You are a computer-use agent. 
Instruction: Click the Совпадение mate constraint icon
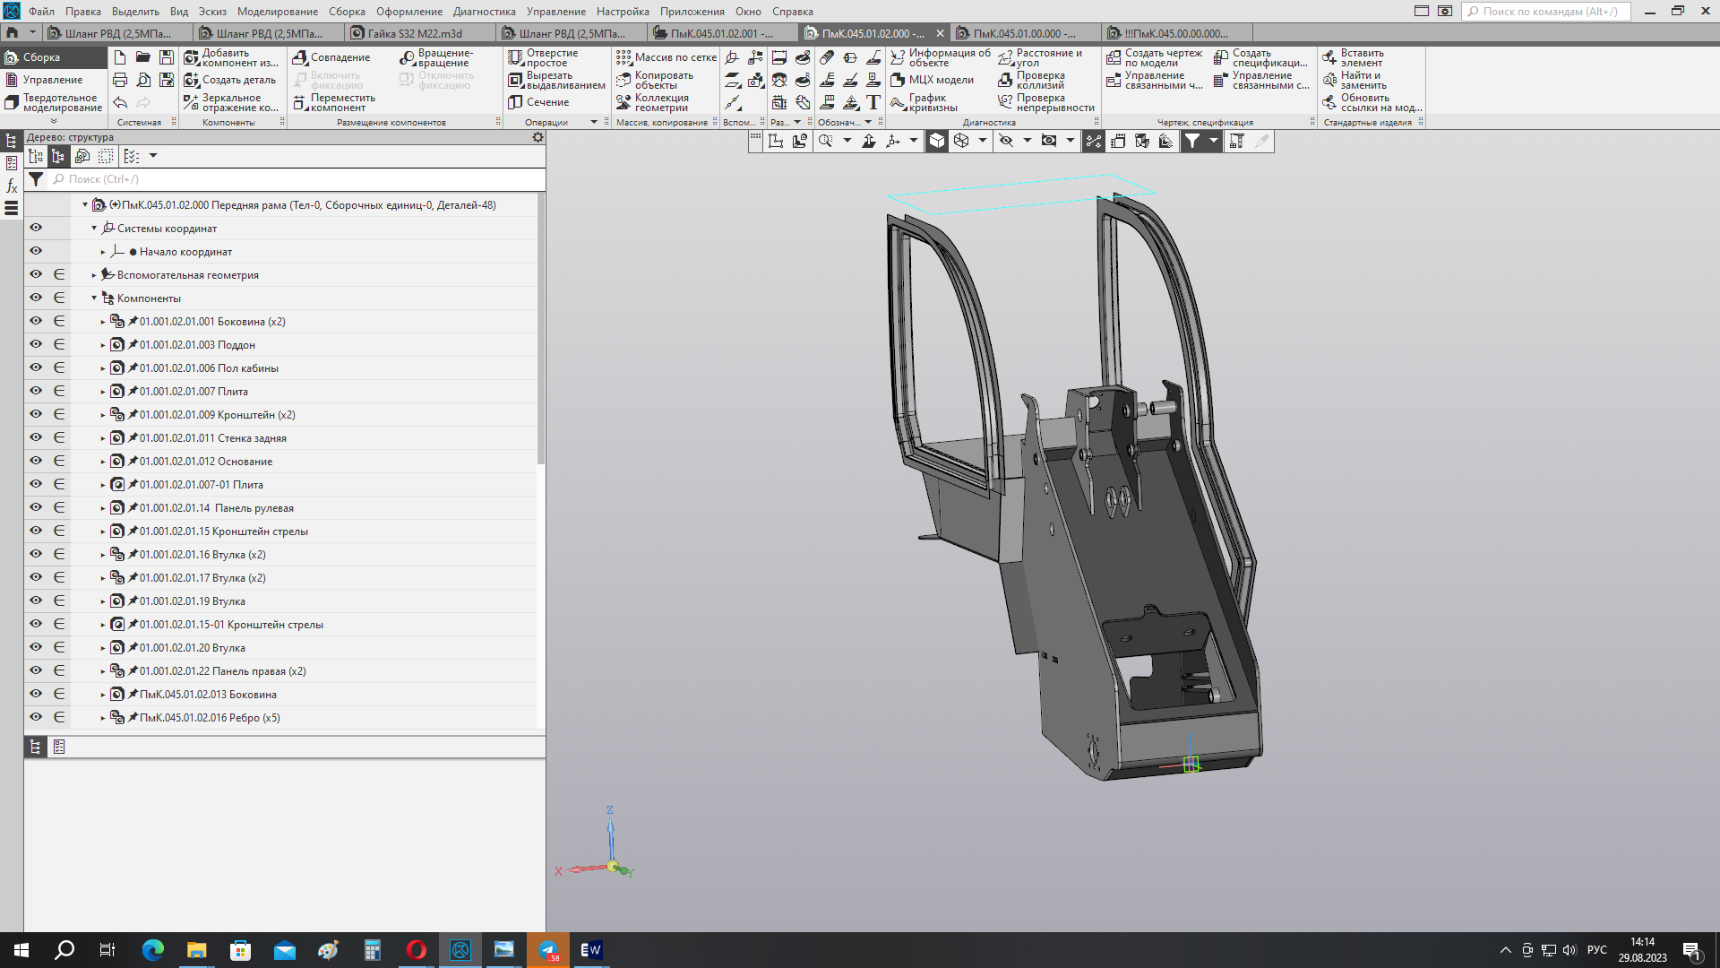click(x=301, y=57)
